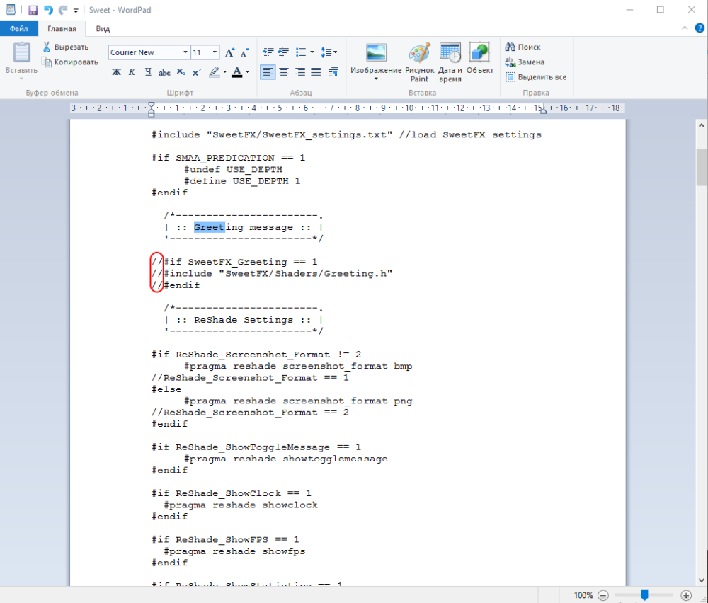Insert picture via Изображение icon
Image resolution: width=708 pixels, height=603 pixels.
tap(376, 53)
